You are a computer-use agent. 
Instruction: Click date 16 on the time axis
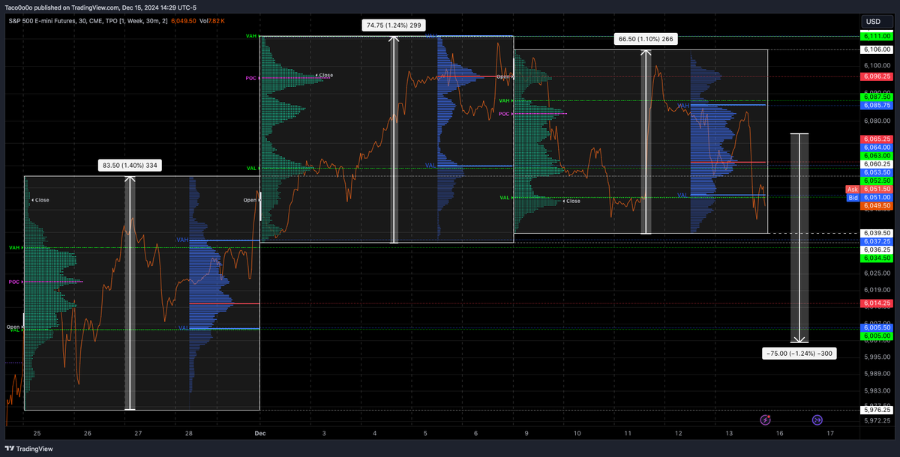(779, 433)
